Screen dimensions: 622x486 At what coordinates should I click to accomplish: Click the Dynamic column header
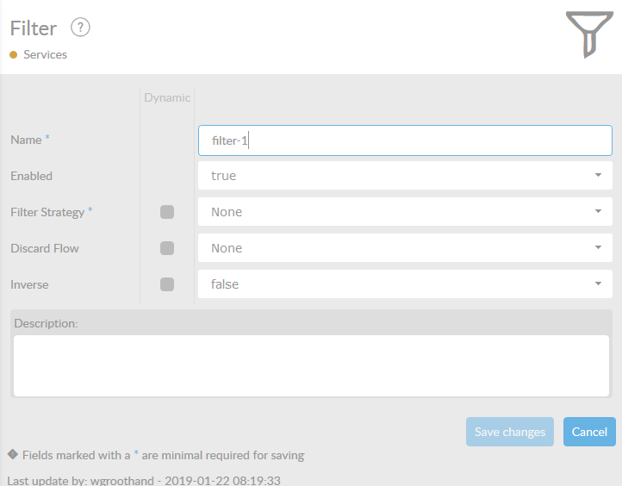click(167, 97)
